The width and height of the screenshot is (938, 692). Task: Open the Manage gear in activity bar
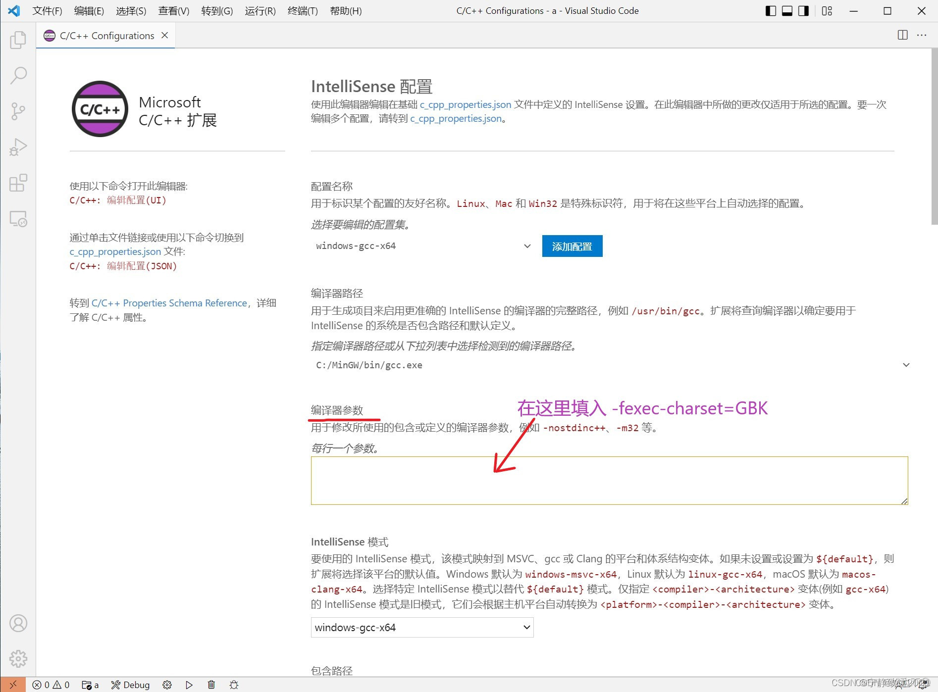click(x=18, y=659)
